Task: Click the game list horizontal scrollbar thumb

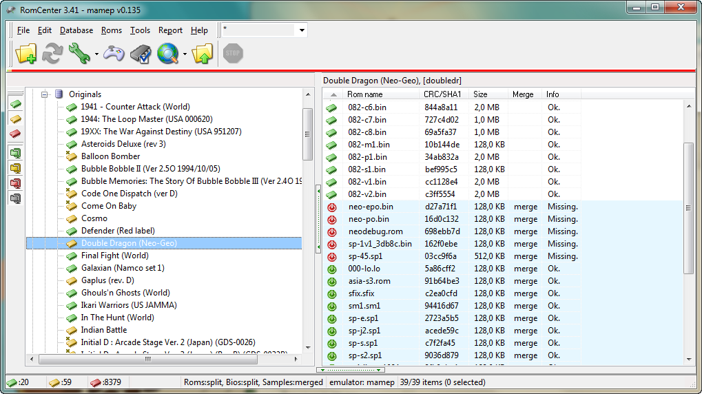Action: 147,359
